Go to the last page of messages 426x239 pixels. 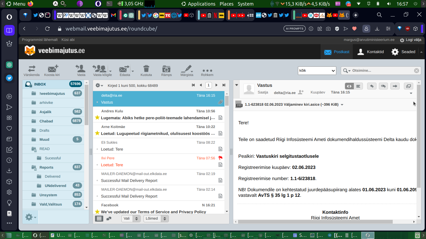coord(224,85)
